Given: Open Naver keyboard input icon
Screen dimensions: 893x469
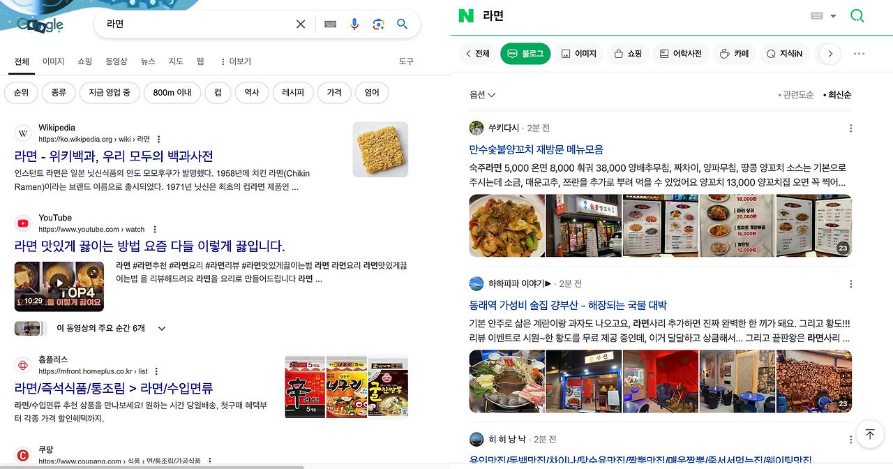Looking at the screenshot, I should click(x=817, y=16).
